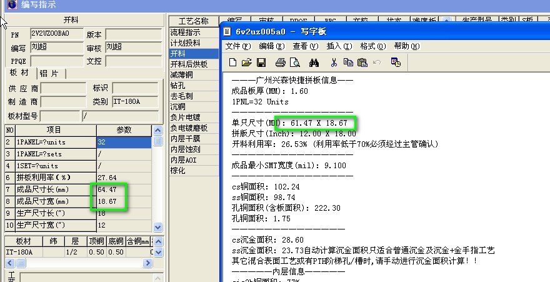Click the PN field containing 2V2UZ00BA0
The image size is (550, 282).
[57, 34]
